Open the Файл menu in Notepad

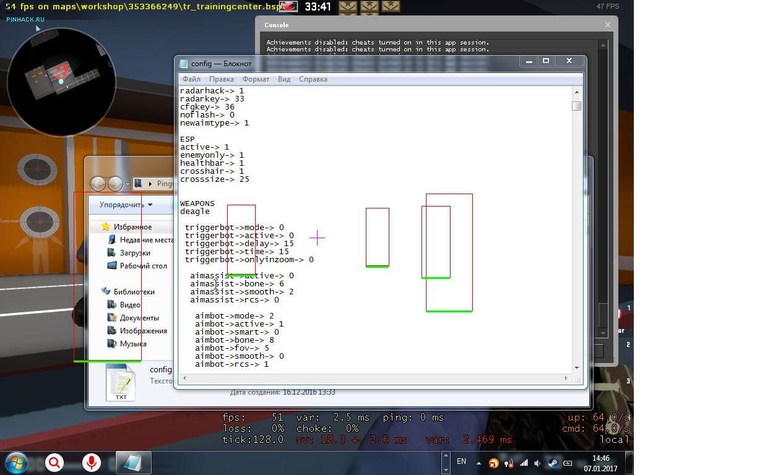click(191, 79)
